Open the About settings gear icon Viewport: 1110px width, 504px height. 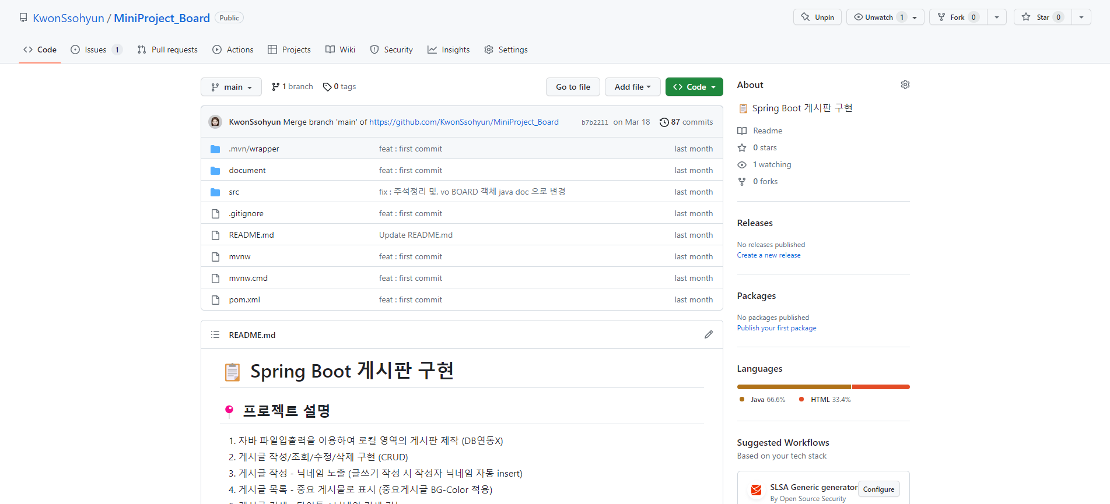click(905, 84)
